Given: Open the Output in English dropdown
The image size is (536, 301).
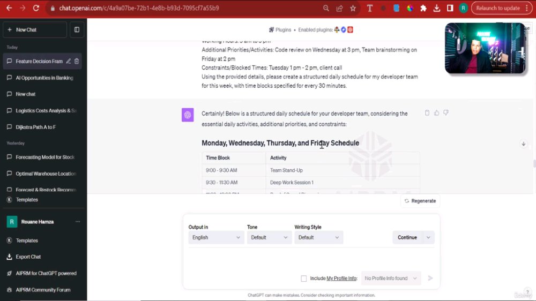Looking at the screenshot, I should tap(216, 237).
